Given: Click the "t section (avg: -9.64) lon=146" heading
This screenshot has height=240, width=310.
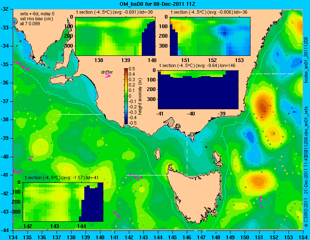Looking at the screenshot, I should (x=197, y=65).
